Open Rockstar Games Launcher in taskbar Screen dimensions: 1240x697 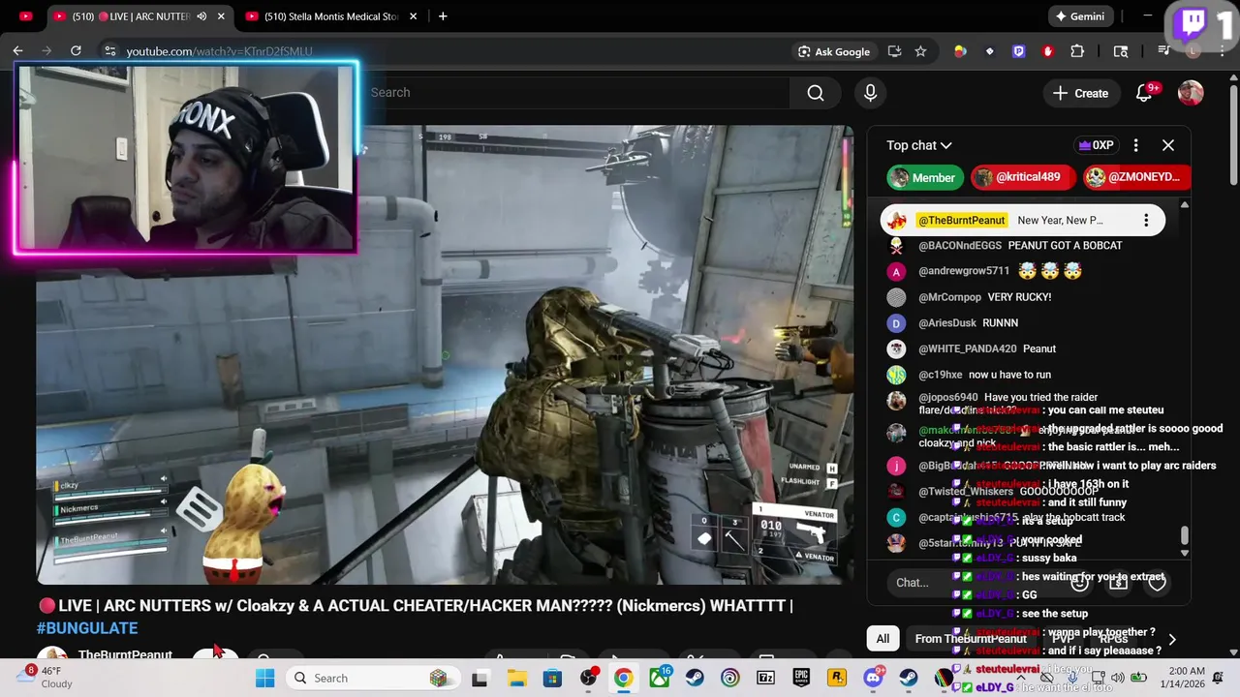837,678
